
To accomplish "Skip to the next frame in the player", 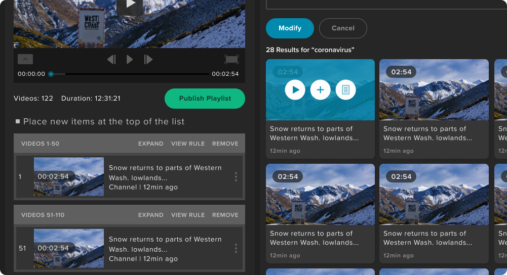I will [x=148, y=59].
